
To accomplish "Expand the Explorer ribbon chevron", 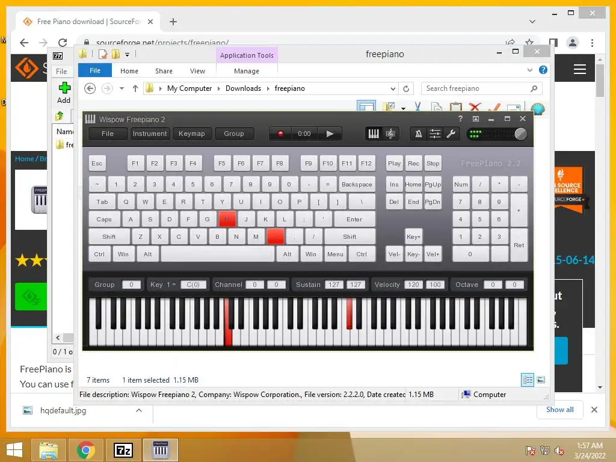I will 529,70.
